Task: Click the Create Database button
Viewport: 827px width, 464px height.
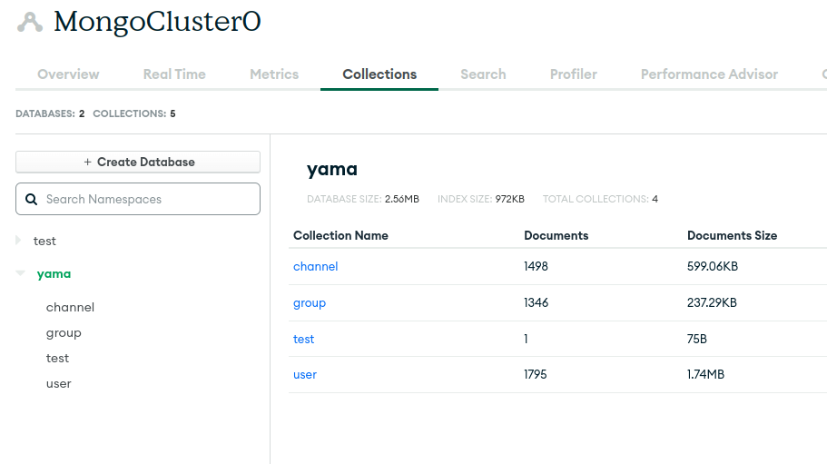Action: pos(138,162)
